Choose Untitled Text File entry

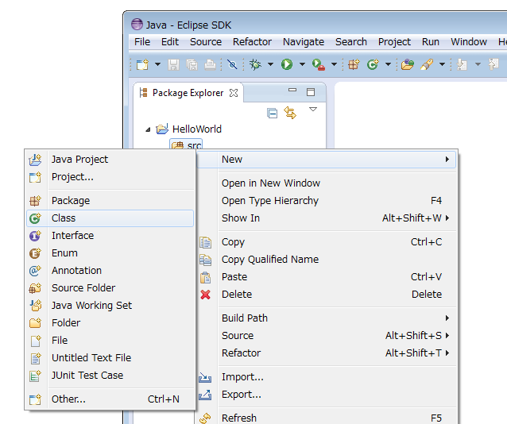pos(110,358)
